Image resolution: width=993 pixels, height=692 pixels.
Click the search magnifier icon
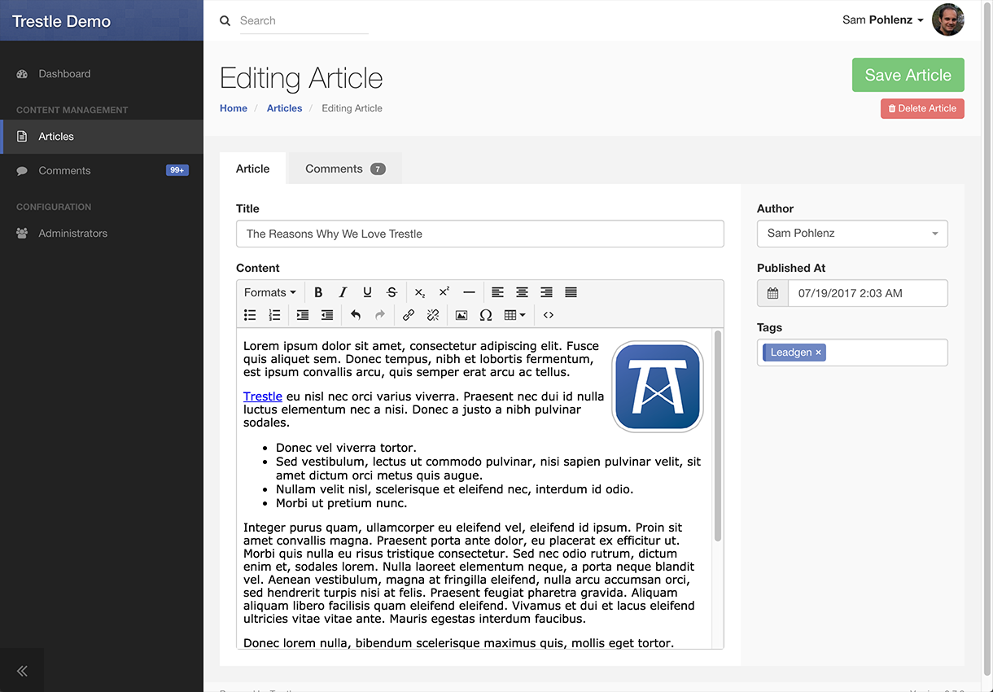(225, 20)
